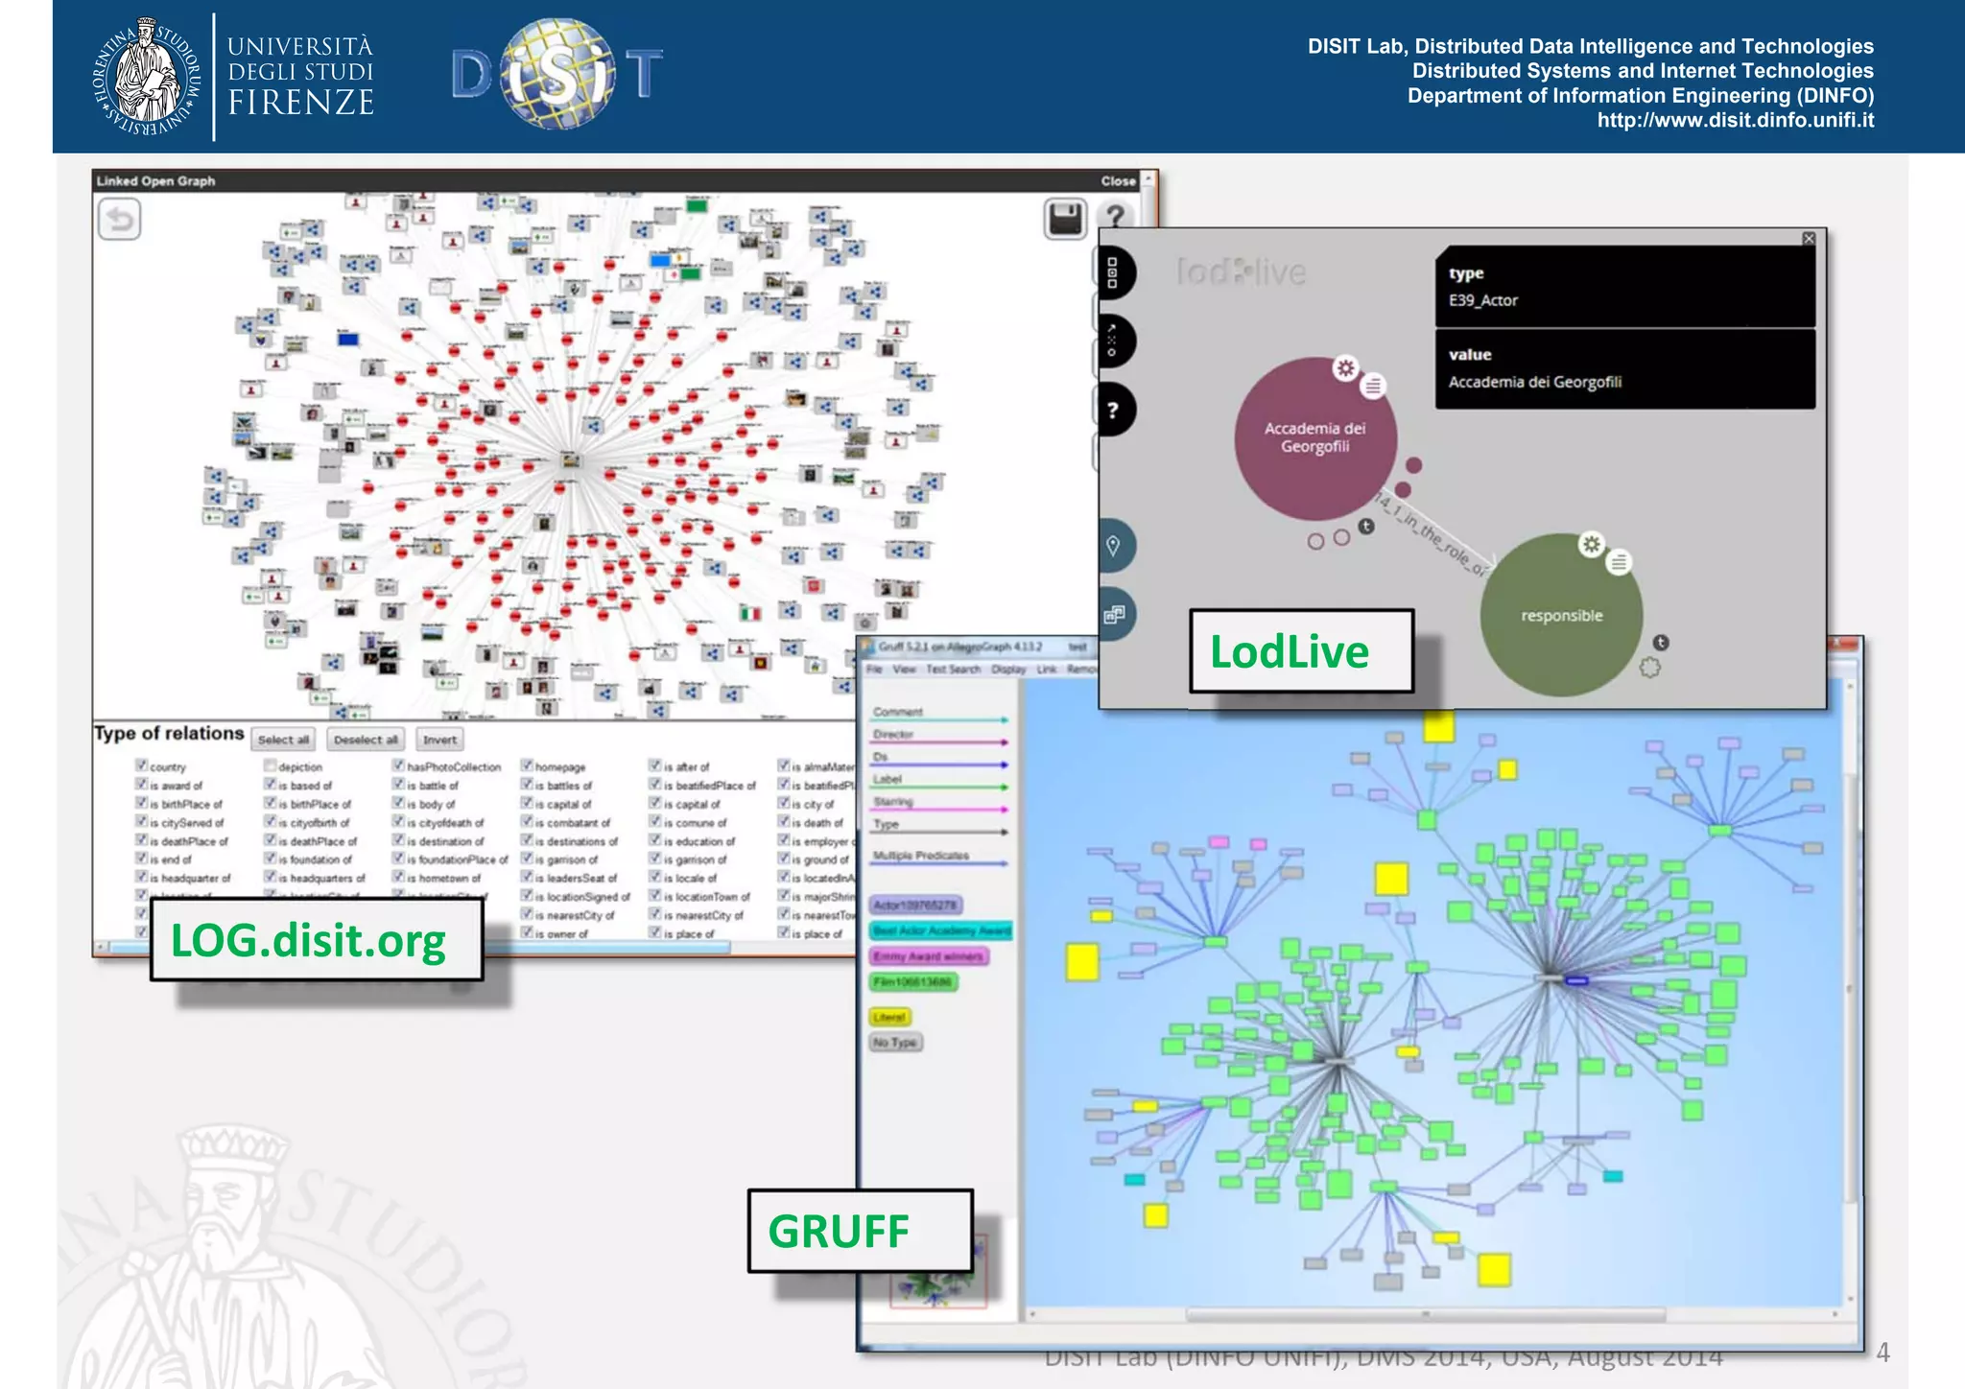Screen dimensions: 1965x1389
Task: Click the LodLive images sidebar icon
Action: pyautogui.click(x=1114, y=614)
